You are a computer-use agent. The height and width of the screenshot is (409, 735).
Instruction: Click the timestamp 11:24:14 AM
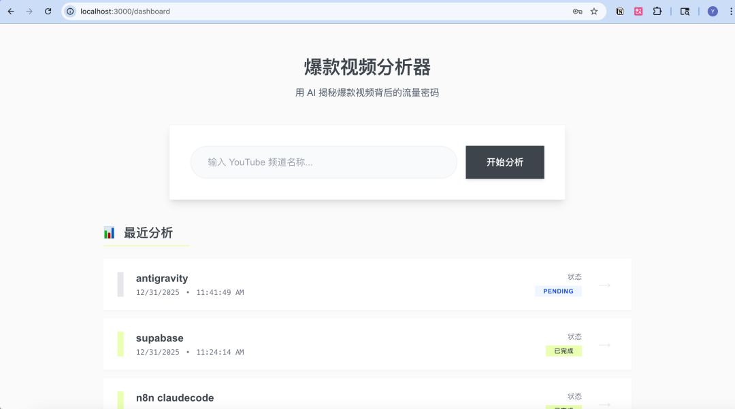(220, 352)
